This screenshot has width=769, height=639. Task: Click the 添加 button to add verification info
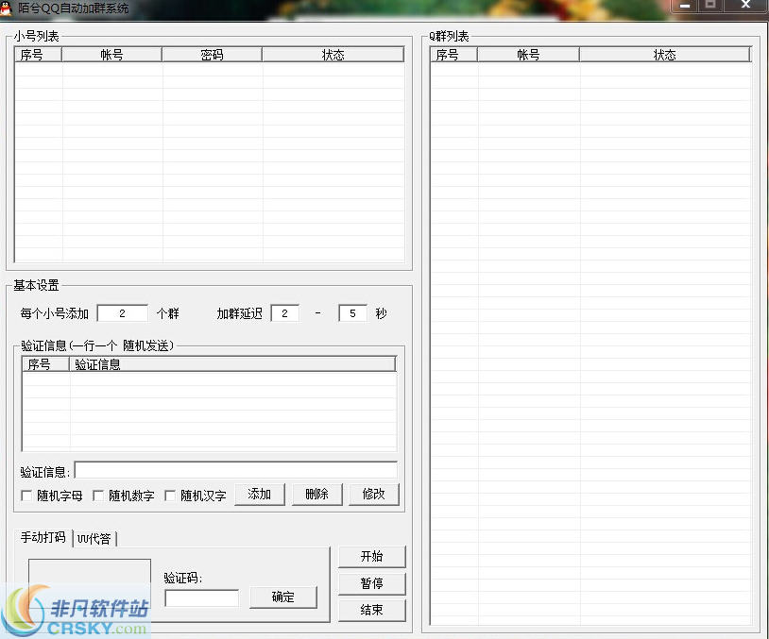[x=259, y=494]
